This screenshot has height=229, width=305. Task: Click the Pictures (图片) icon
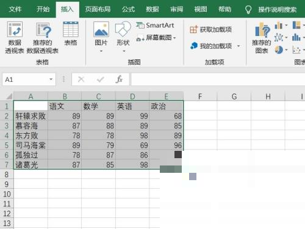coord(101,29)
